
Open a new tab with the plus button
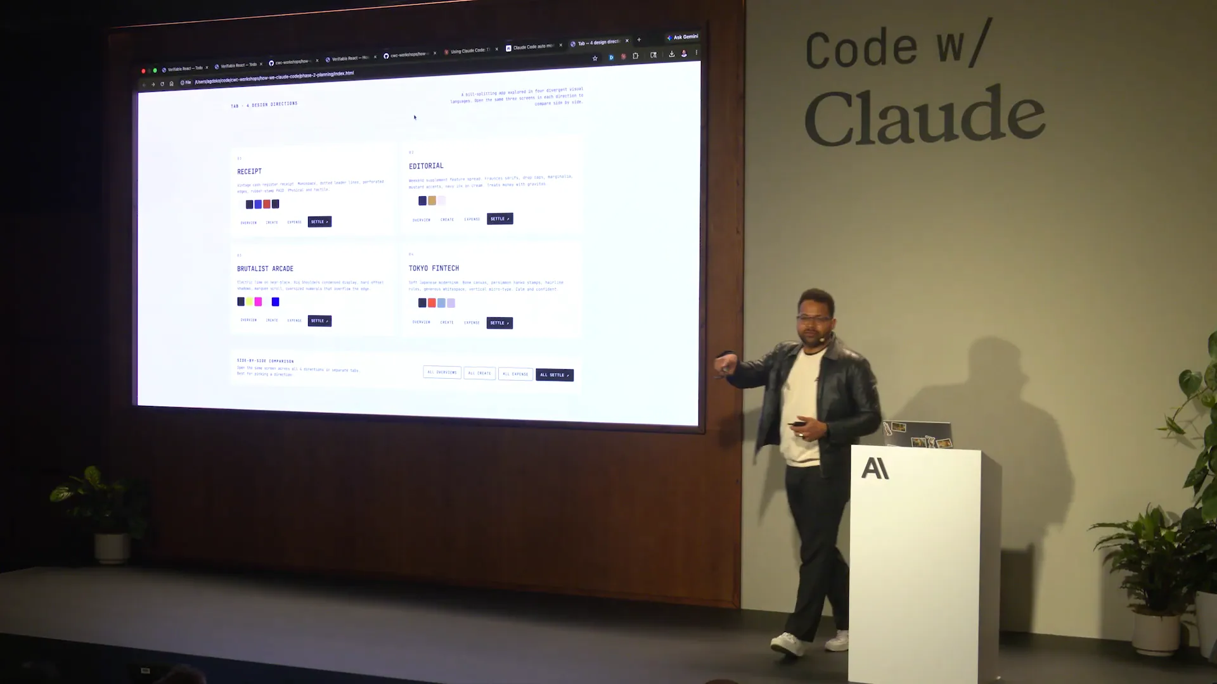click(639, 40)
